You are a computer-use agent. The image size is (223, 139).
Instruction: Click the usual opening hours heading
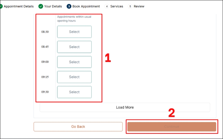tap(74, 19)
